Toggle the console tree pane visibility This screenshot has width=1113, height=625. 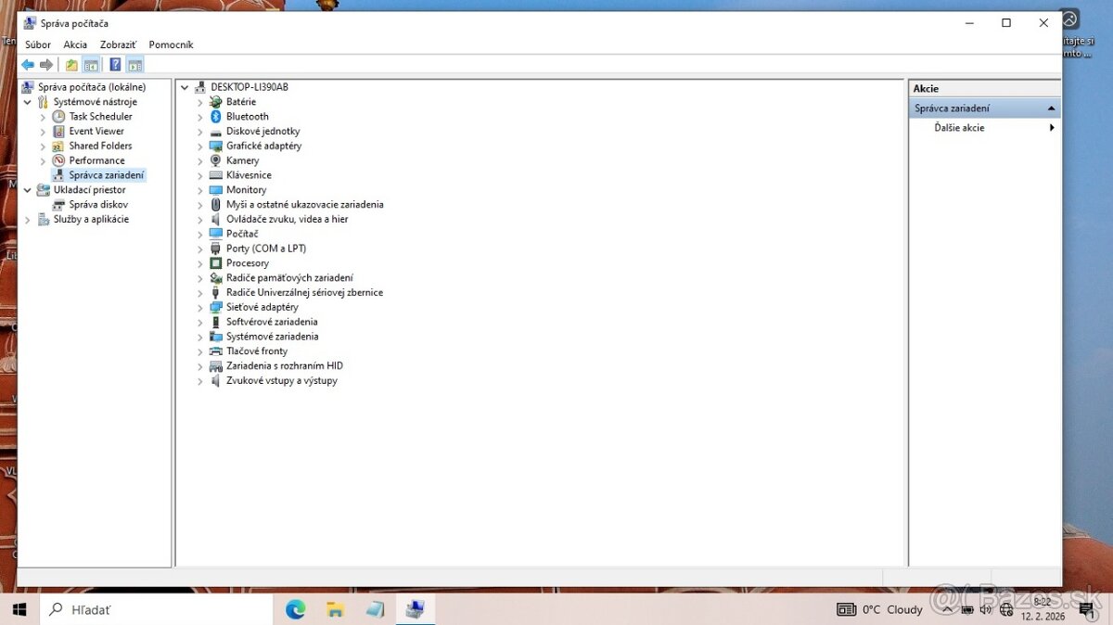coord(91,64)
